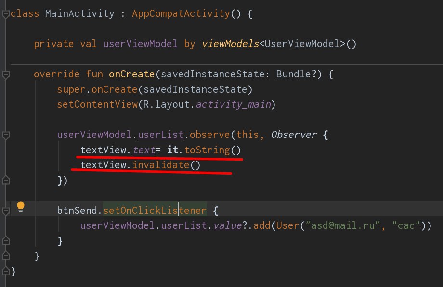Click fold end marker of onCreate closing brace
443x287 pixels.
[x=6, y=256]
